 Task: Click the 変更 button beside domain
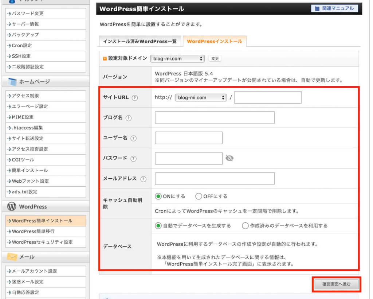pos(215,59)
